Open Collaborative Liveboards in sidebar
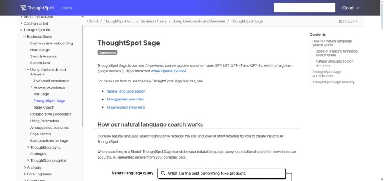This screenshot has width=384, height=181. 51,114
